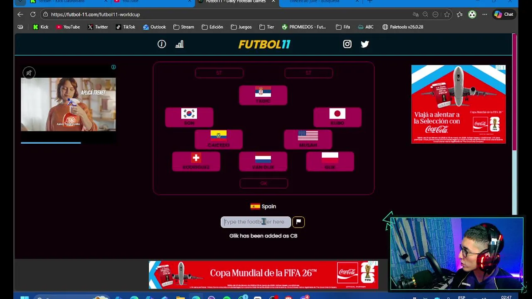Open PROMEDIOS - Fut... bookmark
This screenshot has width=532, height=299.
pyautogui.click(x=304, y=27)
